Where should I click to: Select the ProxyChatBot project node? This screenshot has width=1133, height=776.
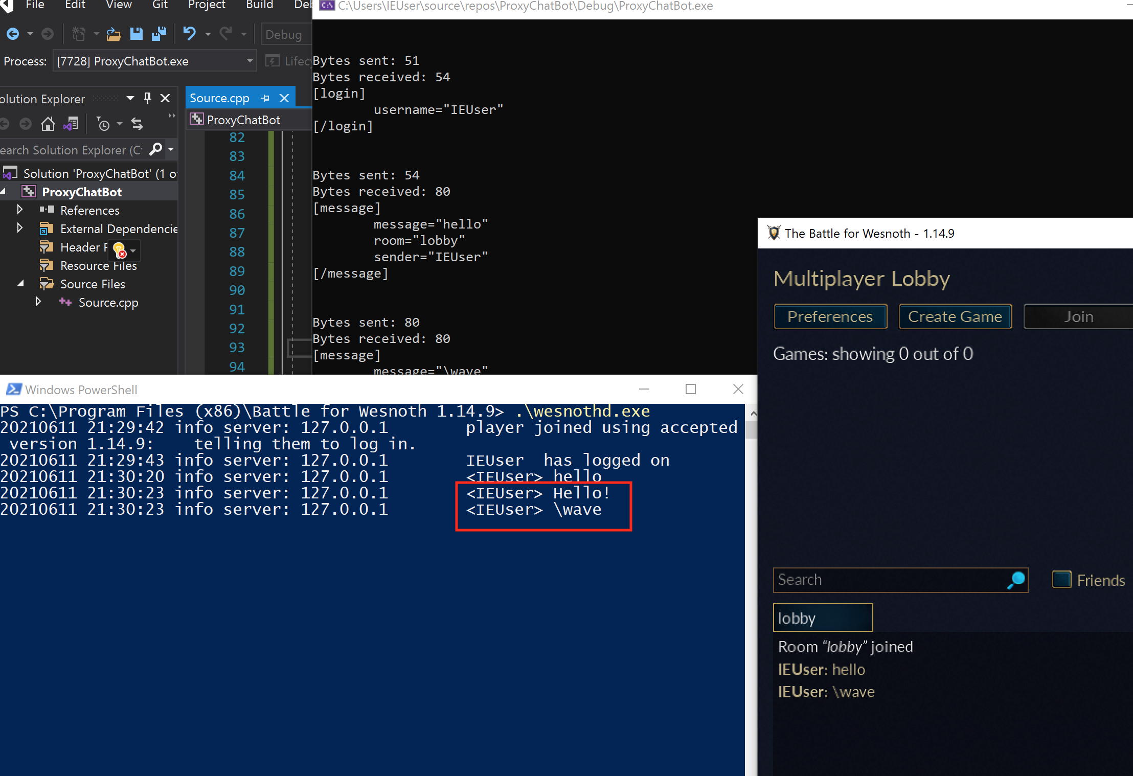(x=89, y=192)
